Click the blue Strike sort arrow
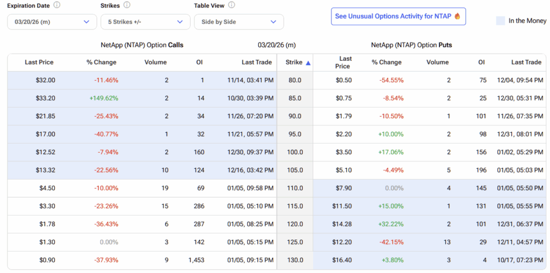Viewport: 550px width, 273px height. 308,63
